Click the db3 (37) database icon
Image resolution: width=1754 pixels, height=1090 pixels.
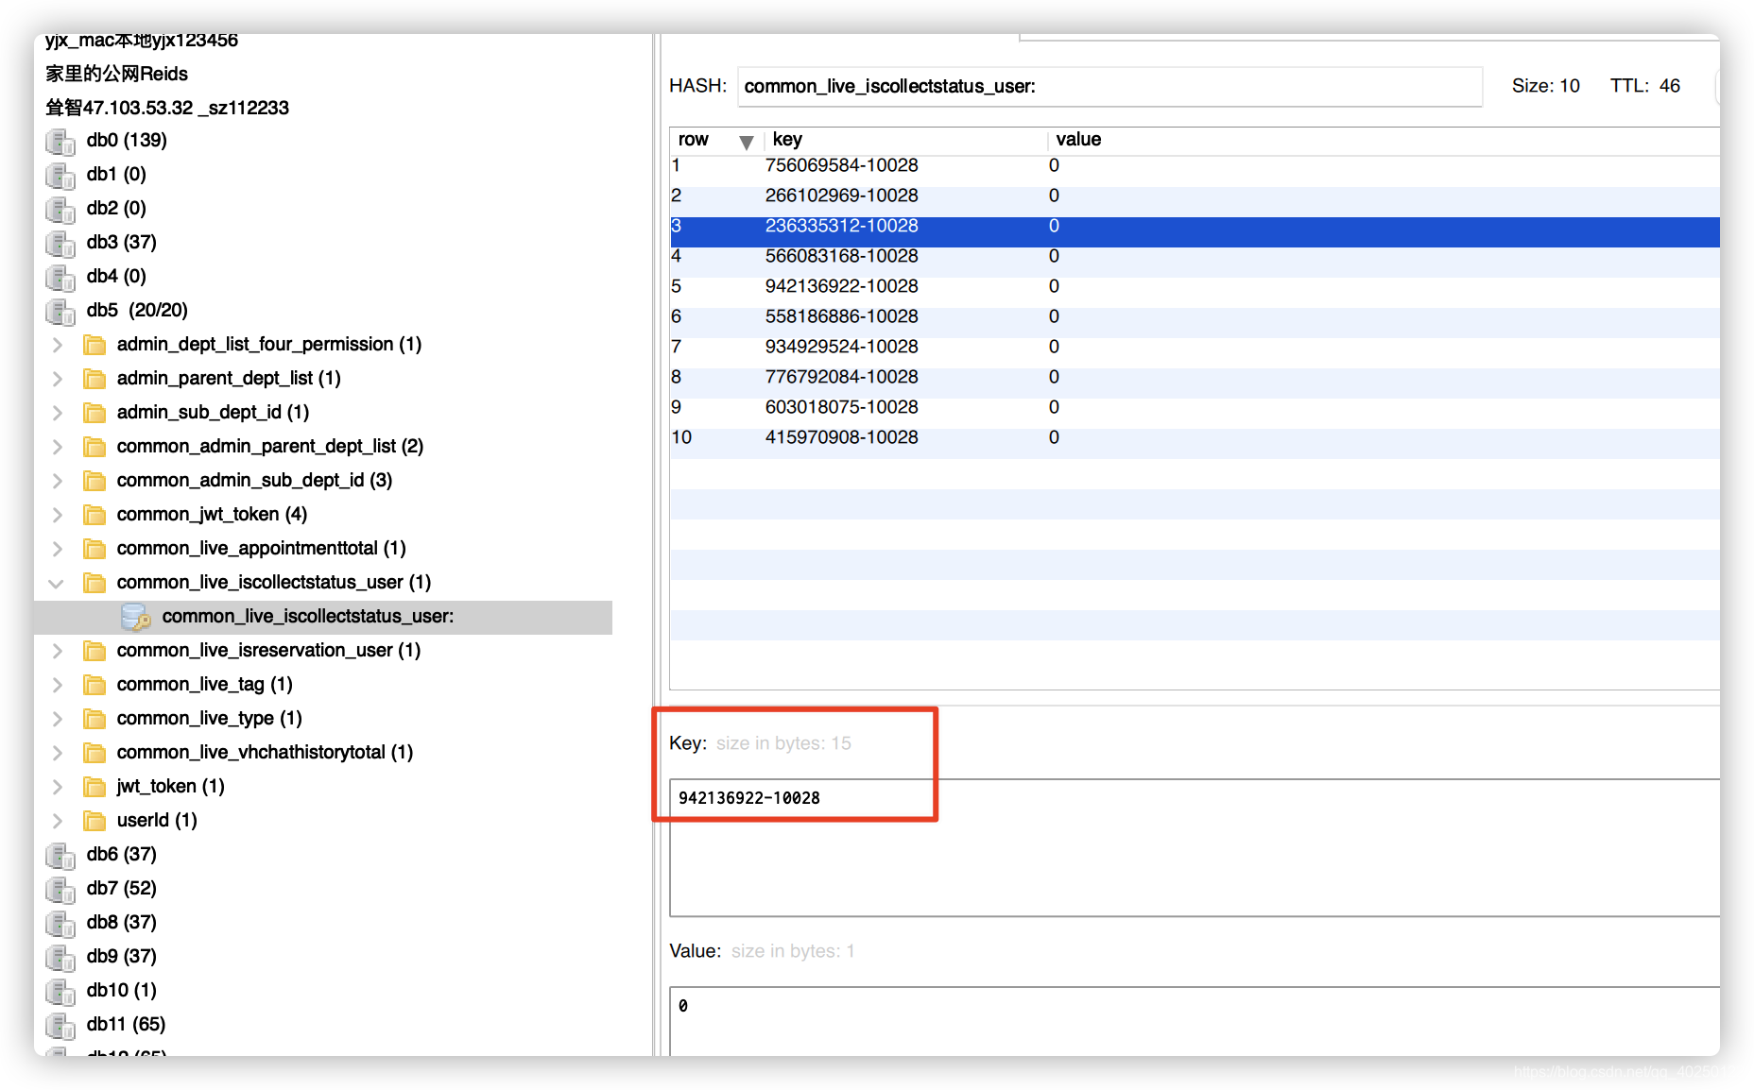[x=60, y=244]
